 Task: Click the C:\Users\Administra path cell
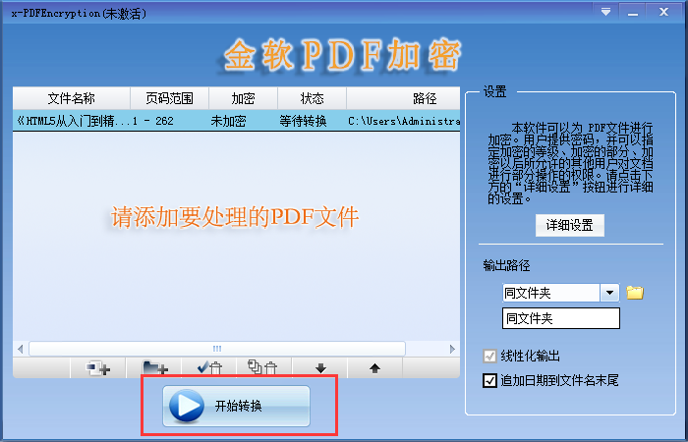coord(403,121)
